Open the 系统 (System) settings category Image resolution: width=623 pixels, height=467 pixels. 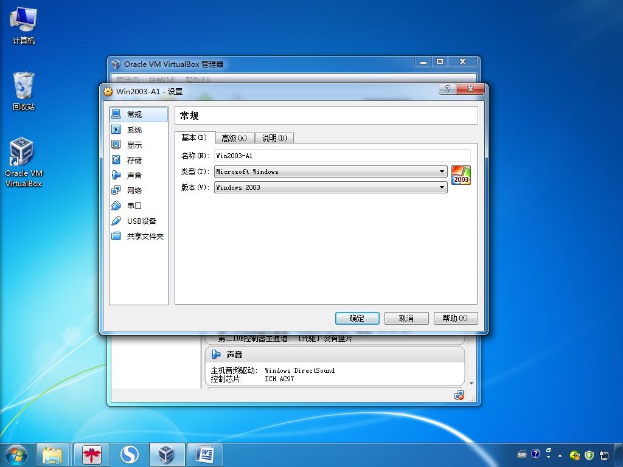138,130
